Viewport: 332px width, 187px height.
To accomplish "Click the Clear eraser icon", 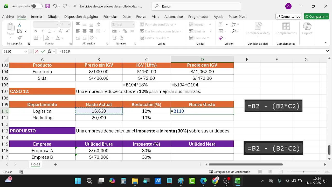I will point(221,38).
